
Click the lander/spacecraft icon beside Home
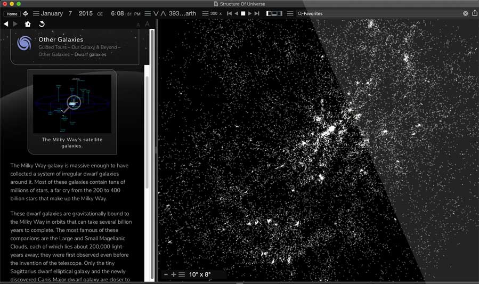pos(25,13)
